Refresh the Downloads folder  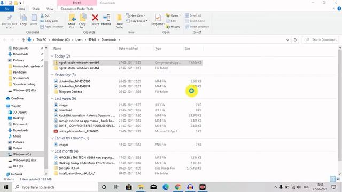click(x=295, y=40)
